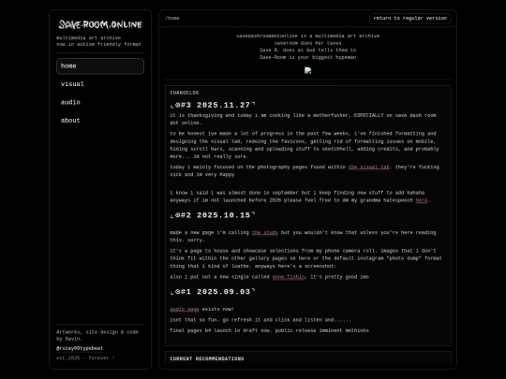Click 'final pages b4 launch' paragraph
Screen dimensions: 506x379
[x=269, y=330]
